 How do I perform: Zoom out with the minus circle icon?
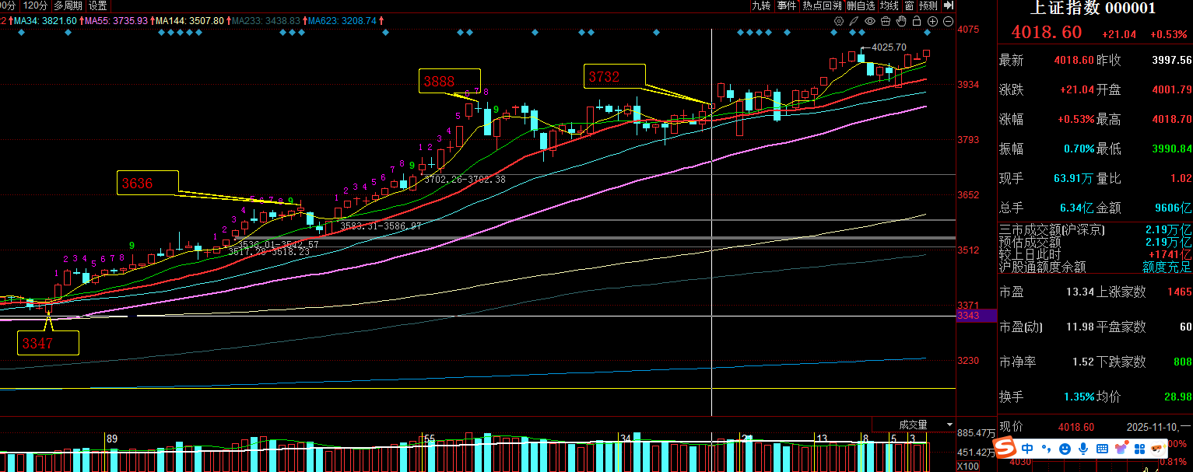[x=948, y=21]
